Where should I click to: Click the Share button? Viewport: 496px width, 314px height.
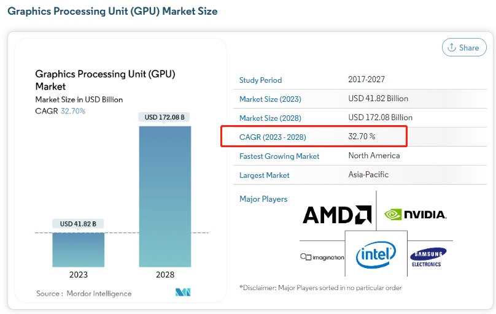coord(464,47)
